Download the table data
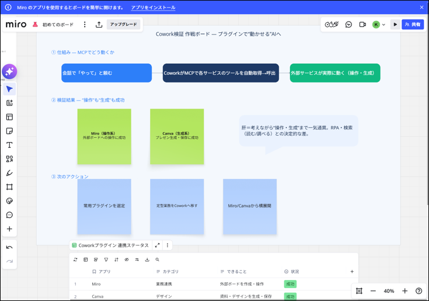 coord(147,260)
